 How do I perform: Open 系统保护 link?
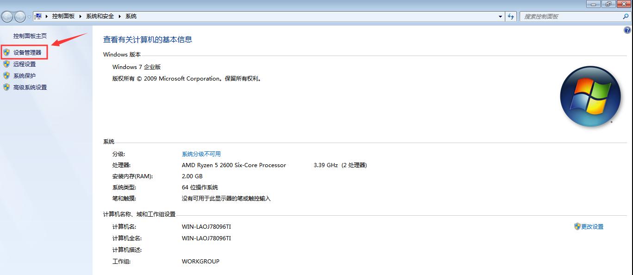(x=25, y=75)
